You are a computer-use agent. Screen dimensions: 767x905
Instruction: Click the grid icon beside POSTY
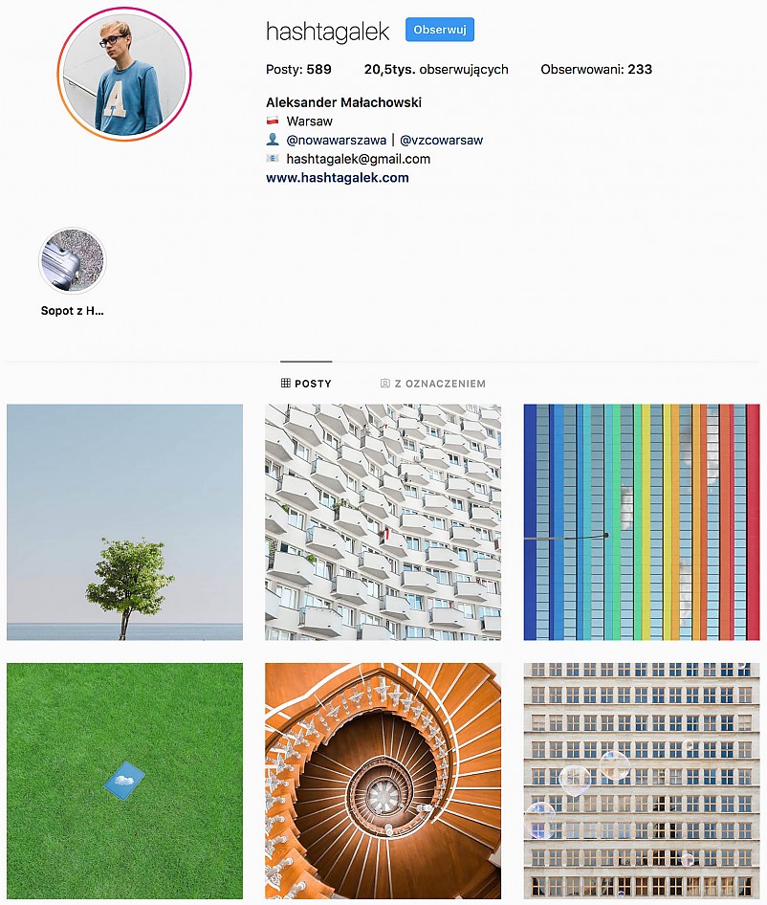pos(286,384)
